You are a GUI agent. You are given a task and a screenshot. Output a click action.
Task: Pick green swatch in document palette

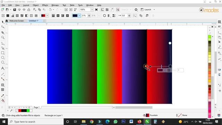[x=28, y=110]
